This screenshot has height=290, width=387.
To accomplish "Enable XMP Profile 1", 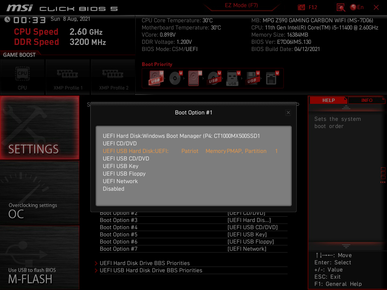I will coord(68,77).
